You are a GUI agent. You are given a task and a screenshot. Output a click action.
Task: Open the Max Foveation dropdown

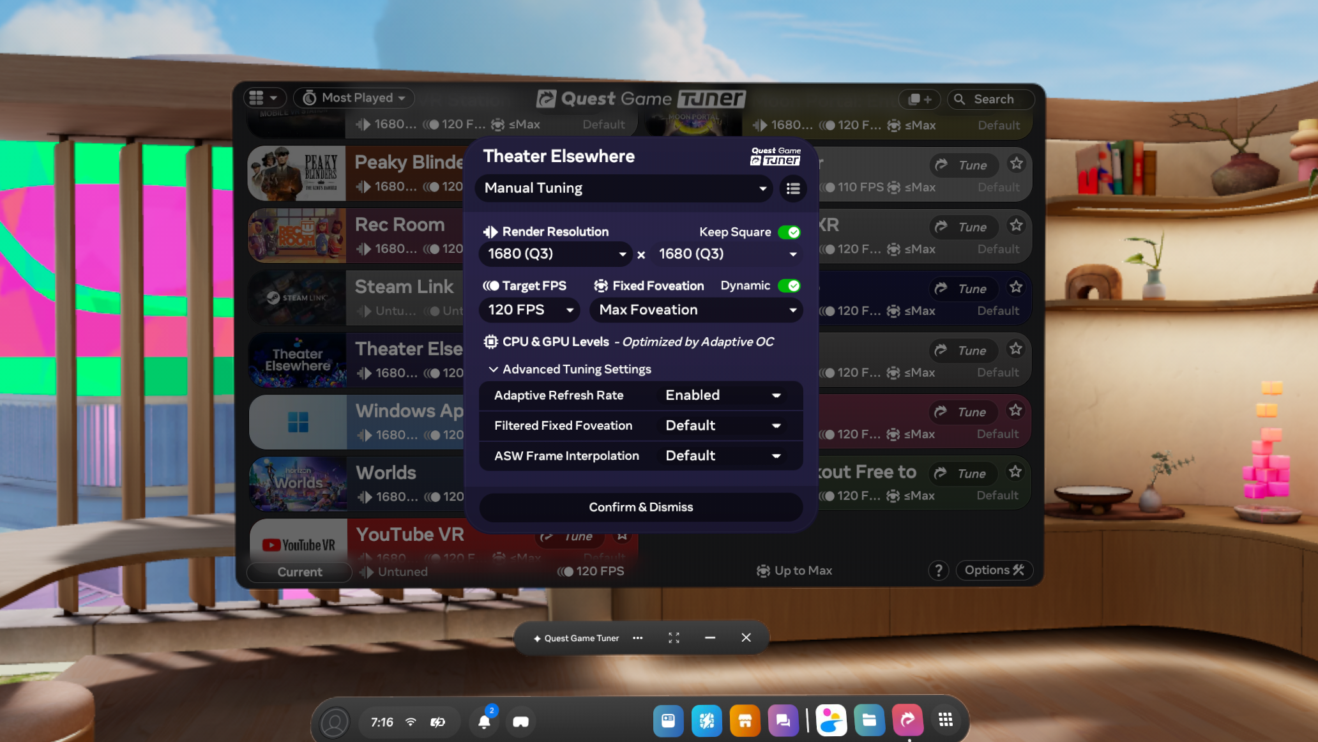coord(696,310)
